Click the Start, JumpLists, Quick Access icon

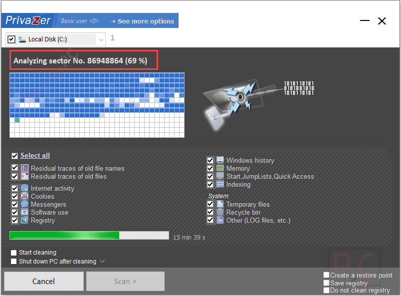tap(220, 176)
